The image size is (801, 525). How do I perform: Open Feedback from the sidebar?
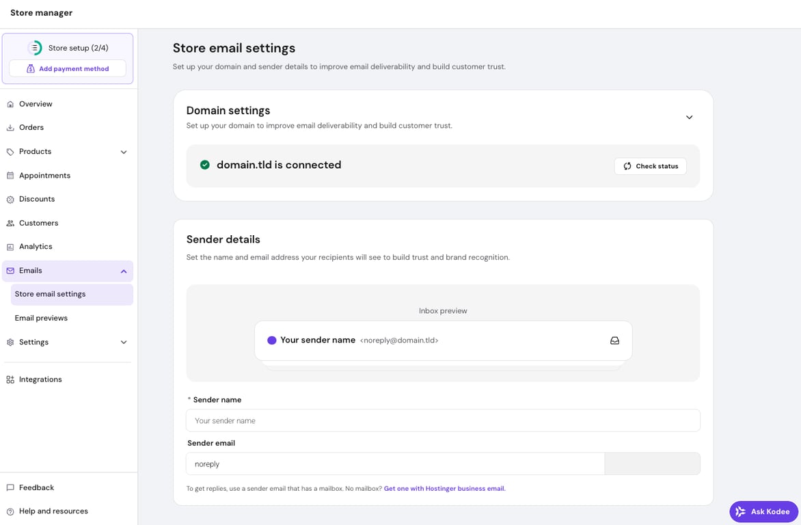click(68, 487)
